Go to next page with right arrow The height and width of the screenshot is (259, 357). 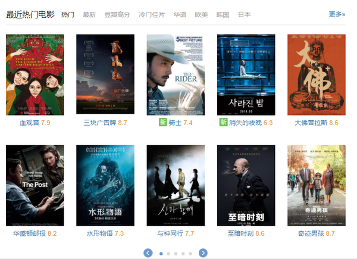(x=203, y=253)
